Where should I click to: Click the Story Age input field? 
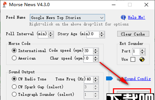pos(93,34)
